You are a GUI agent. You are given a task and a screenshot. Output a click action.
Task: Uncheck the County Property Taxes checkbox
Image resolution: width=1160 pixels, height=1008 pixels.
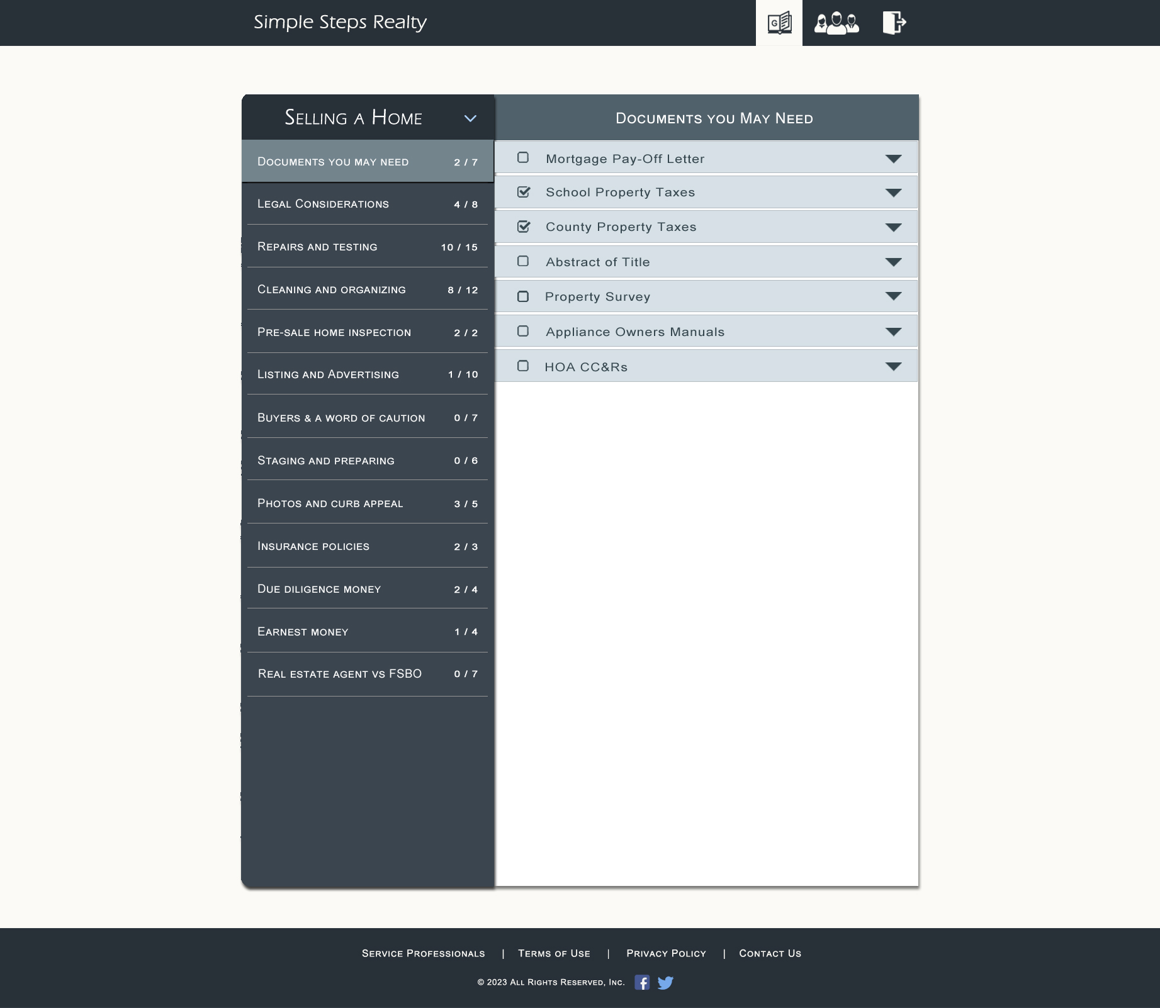click(x=523, y=227)
